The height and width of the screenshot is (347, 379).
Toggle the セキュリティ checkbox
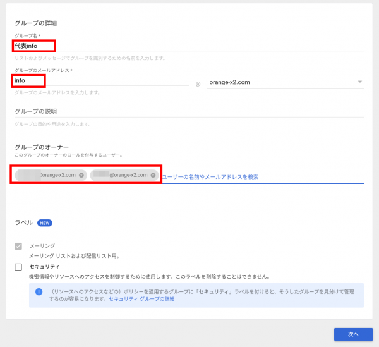point(18,267)
